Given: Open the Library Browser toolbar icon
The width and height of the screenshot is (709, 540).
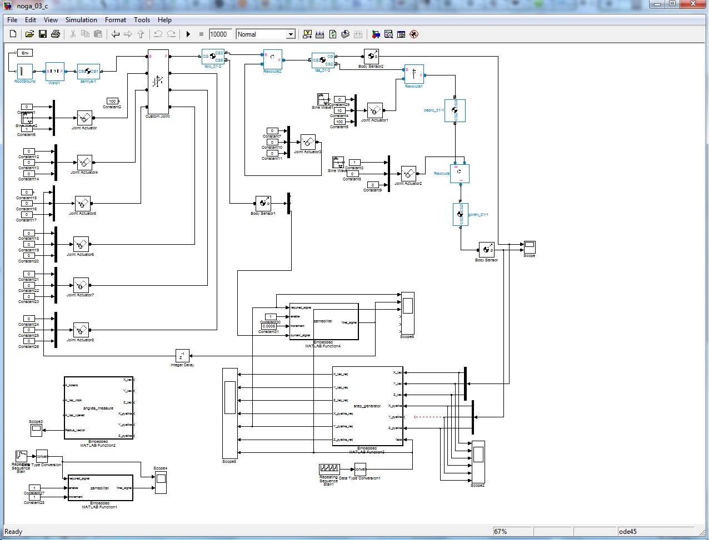Looking at the screenshot, I should pyautogui.click(x=376, y=34).
